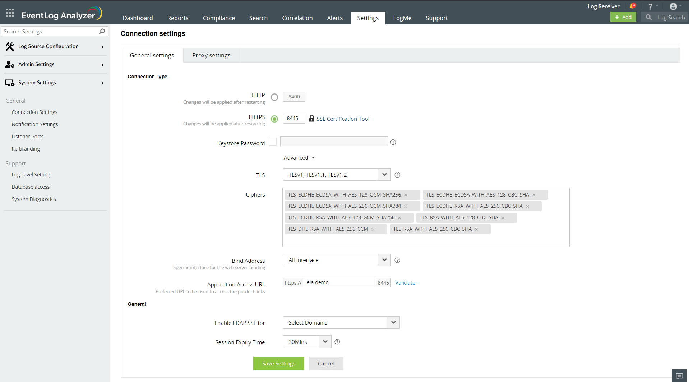Remove TLS_RSA_WITH_AES_128_CBC_SHA cipher
The height and width of the screenshot is (382, 689).
click(503, 218)
